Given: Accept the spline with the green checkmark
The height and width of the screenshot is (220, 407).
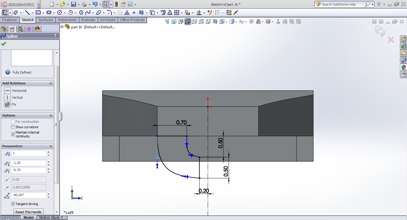Looking at the screenshot, I should pyautogui.click(x=4, y=44).
